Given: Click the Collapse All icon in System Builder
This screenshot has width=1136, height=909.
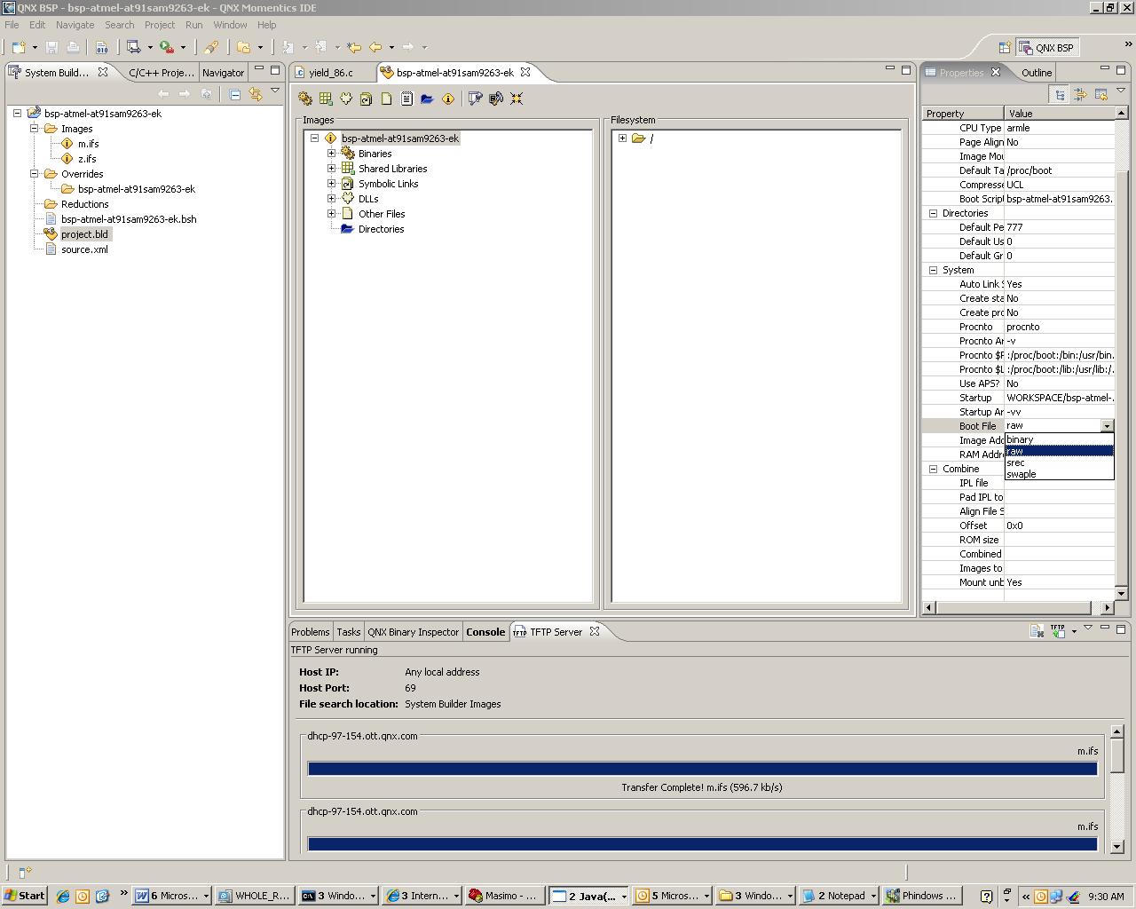Looking at the screenshot, I should 235,94.
